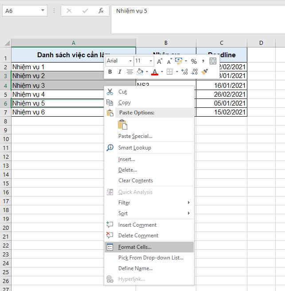This screenshot has width=285, height=291.
Task: Click the Center align icon
Action: pyautogui.click(x=129, y=72)
